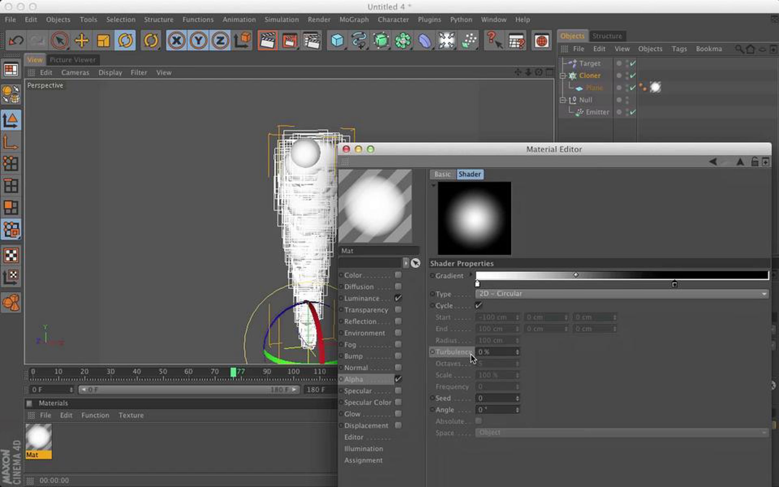Open the spline tools icon
This screenshot has height=487, width=779.
359,41
